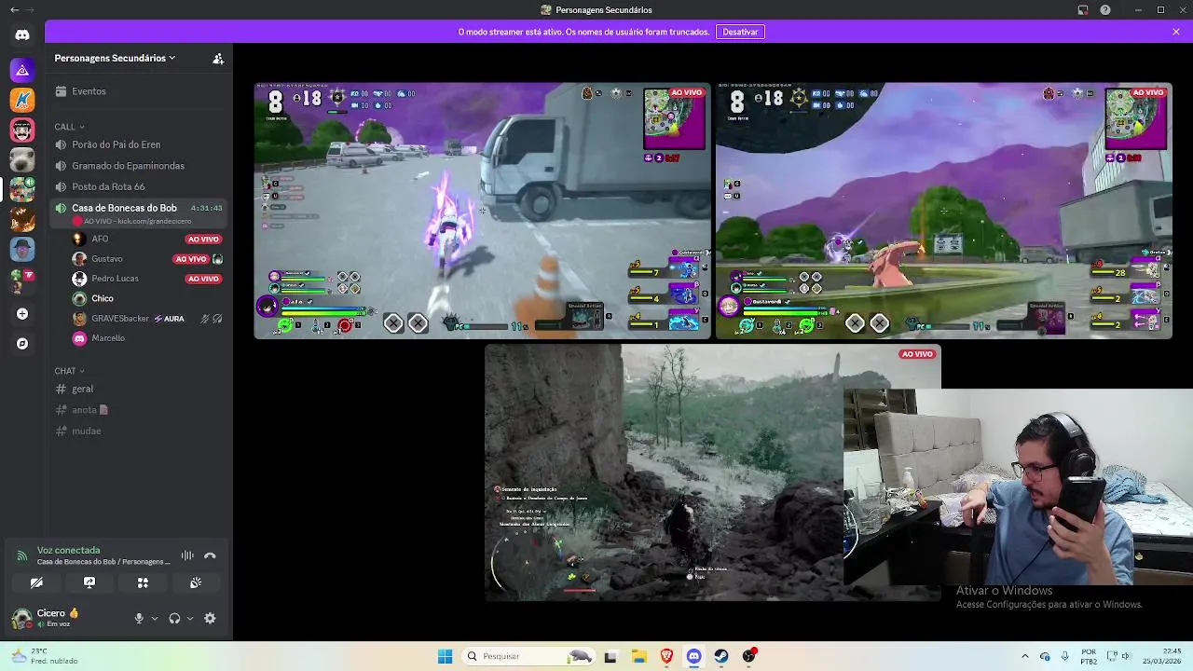This screenshot has height=671, width=1193.
Task: Open microphone input options chevron
Action: 155,618
